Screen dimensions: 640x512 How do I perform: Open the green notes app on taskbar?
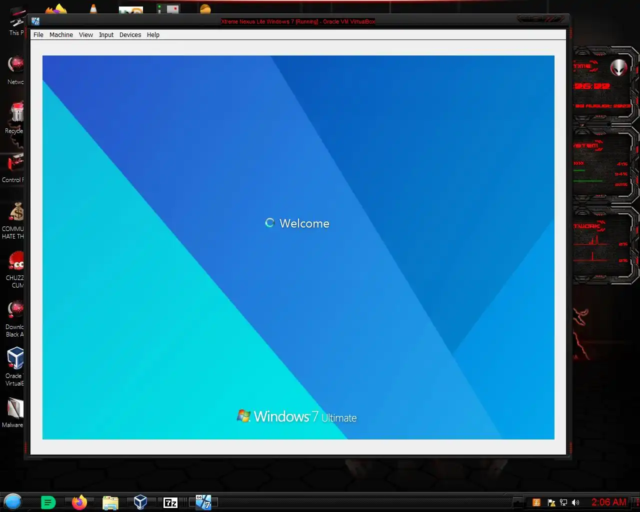[48, 502]
